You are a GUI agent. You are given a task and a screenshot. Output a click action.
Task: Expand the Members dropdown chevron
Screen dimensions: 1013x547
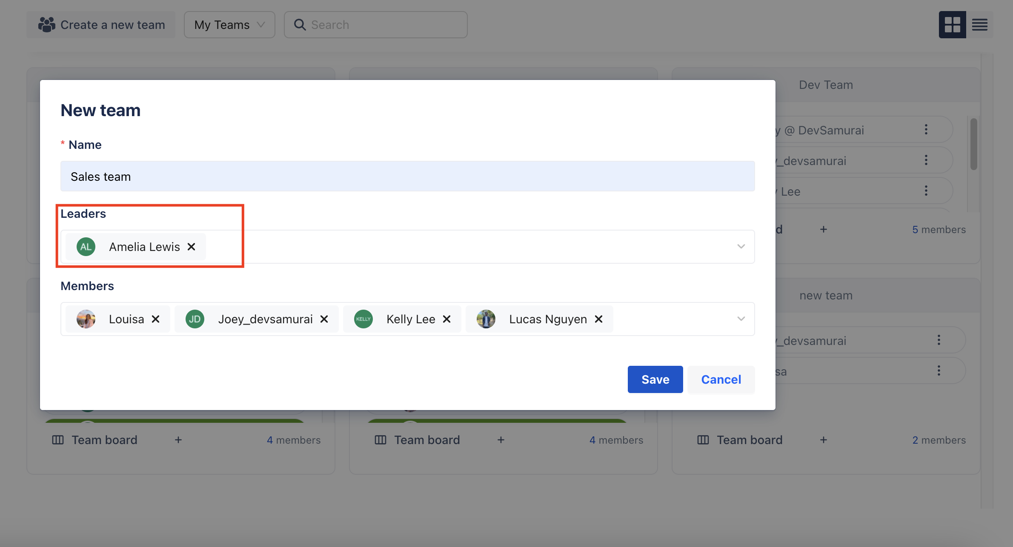[741, 319]
